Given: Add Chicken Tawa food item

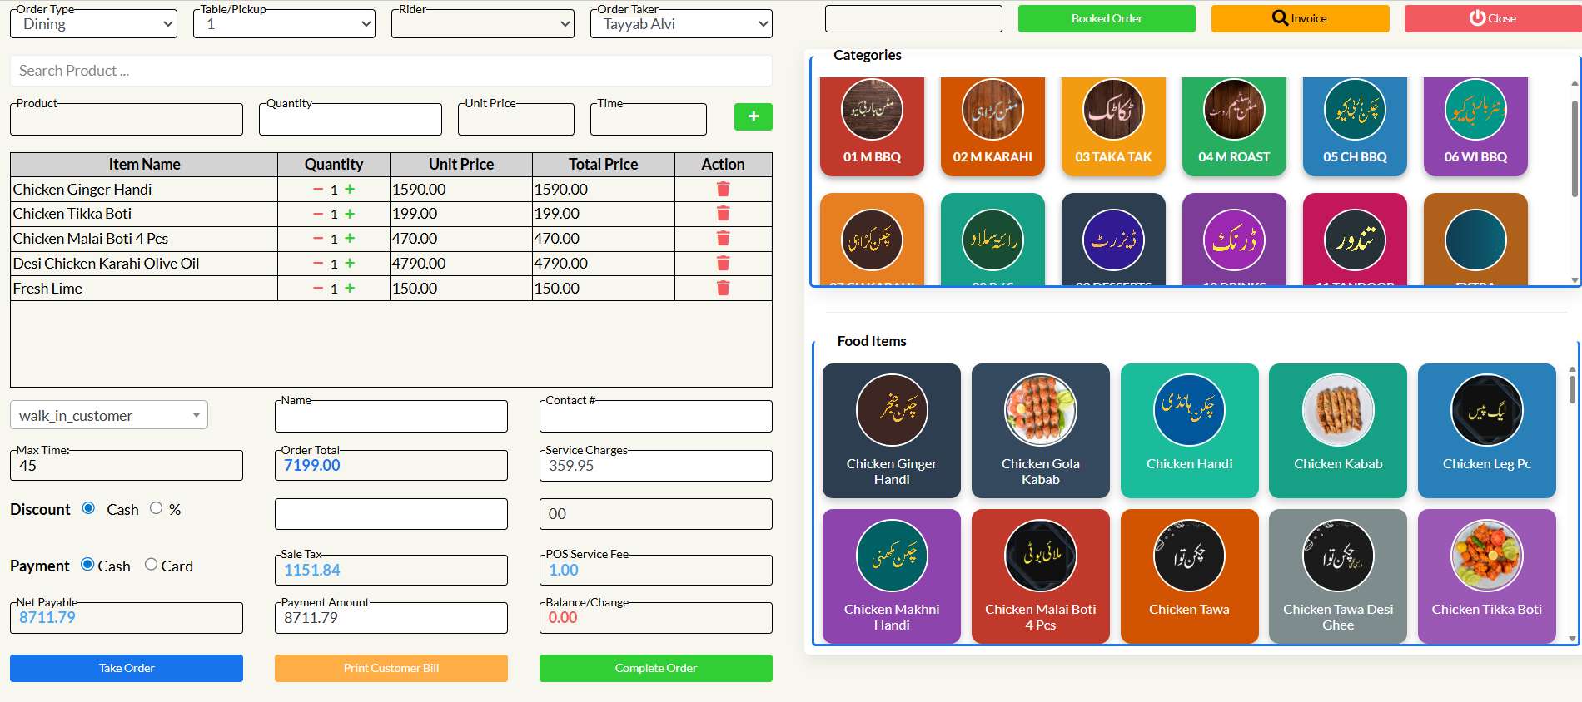Looking at the screenshot, I should tap(1190, 576).
